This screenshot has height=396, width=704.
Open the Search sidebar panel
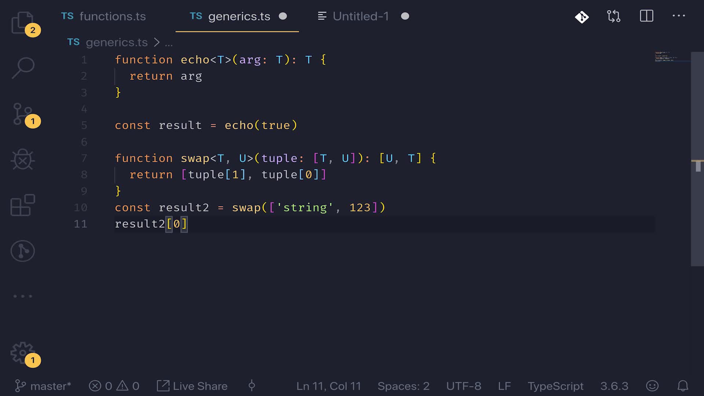[23, 68]
